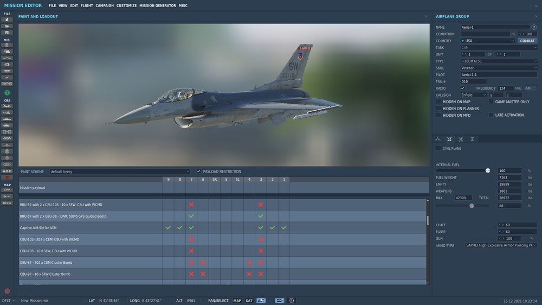Toggle the RADIO checkbox

(x=462, y=88)
